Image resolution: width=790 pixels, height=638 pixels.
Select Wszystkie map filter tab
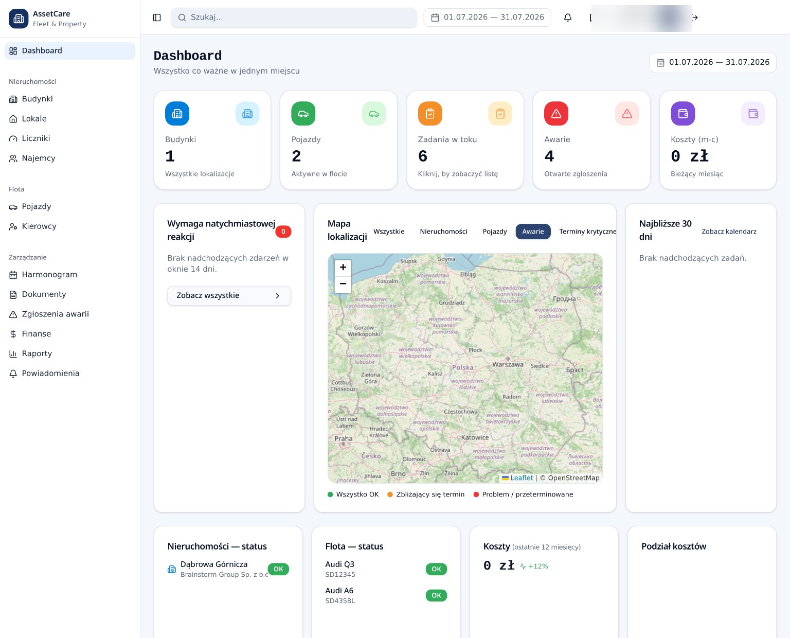(x=389, y=232)
